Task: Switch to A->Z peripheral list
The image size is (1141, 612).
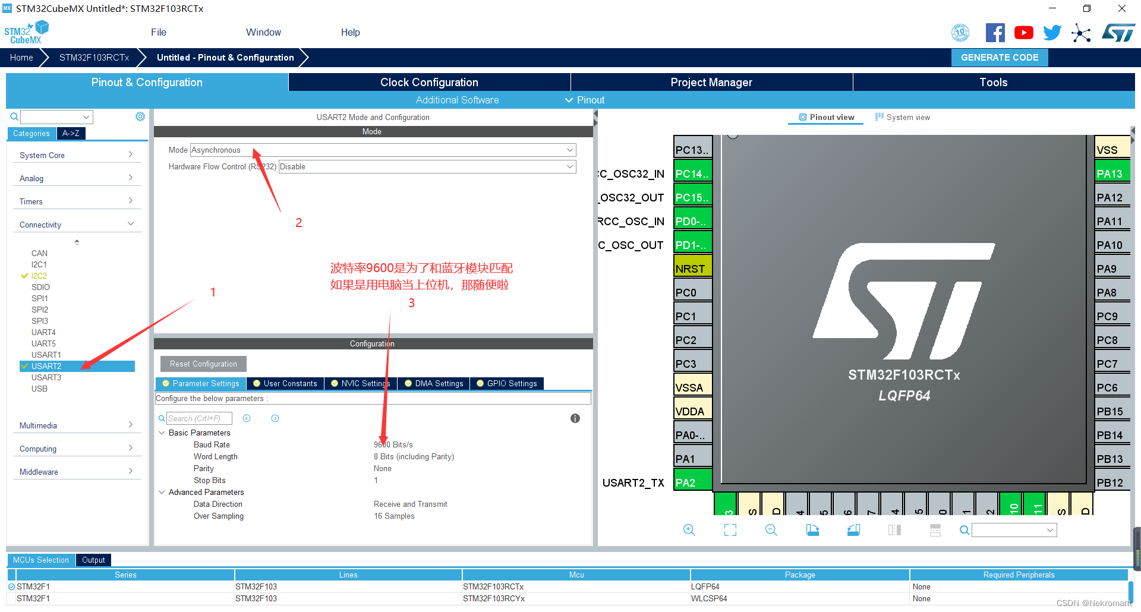Action: 71,134
